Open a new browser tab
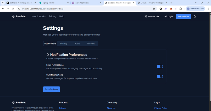Screen dimensions: 211x111 (x=171, y=3)
